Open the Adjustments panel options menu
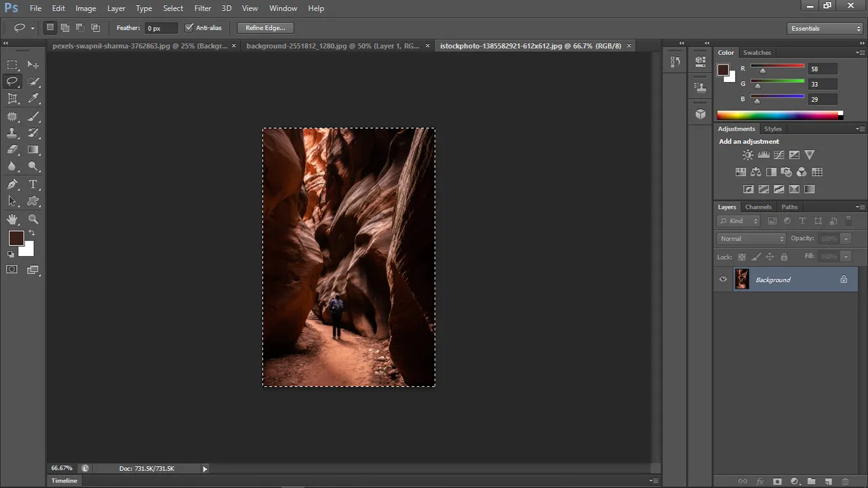The width and height of the screenshot is (868, 488). 860,129
